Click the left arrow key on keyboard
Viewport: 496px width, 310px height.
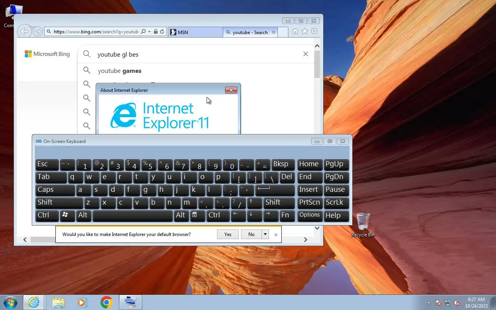pos(238,215)
